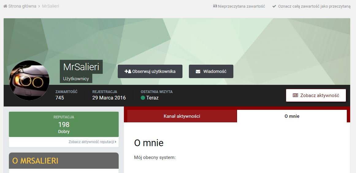Open Nieprzeczytana zawartość link

(241, 6)
